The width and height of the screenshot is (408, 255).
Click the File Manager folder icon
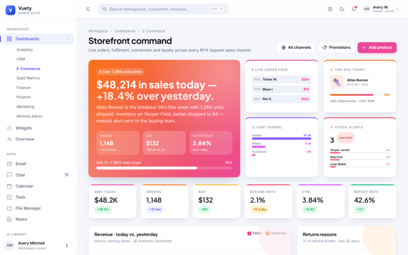pos(10,208)
